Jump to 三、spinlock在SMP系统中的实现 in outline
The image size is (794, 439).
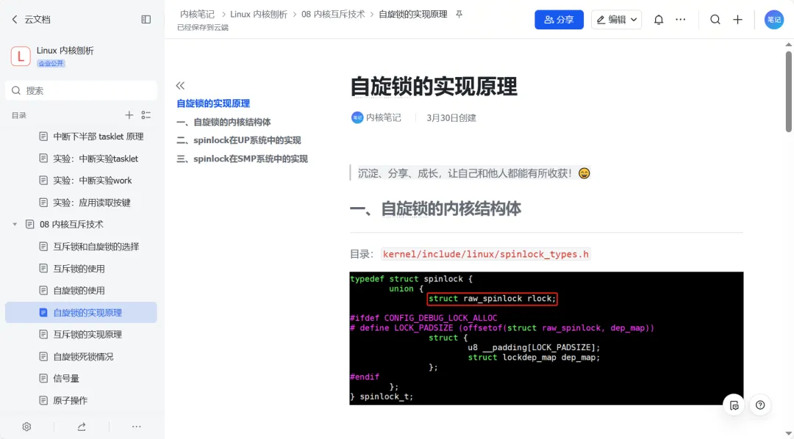tap(242, 159)
